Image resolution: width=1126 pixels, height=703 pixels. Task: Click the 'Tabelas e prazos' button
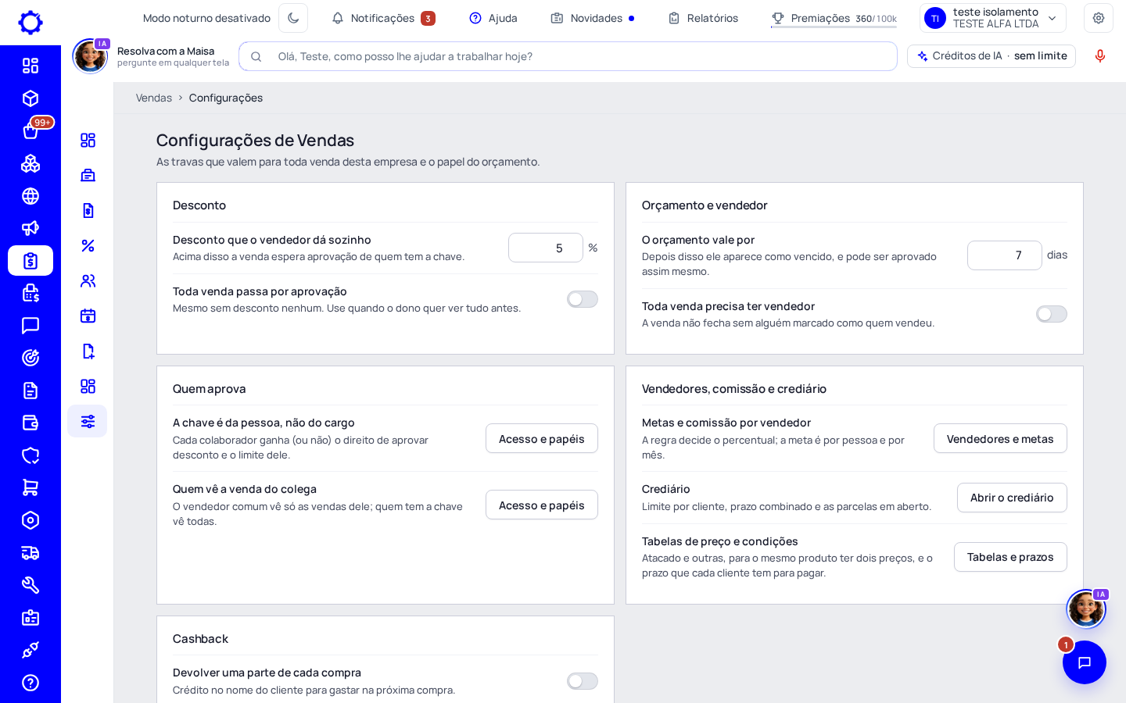(x=1010, y=557)
